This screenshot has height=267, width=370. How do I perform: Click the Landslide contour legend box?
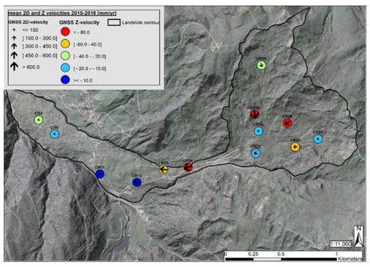(x=114, y=22)
